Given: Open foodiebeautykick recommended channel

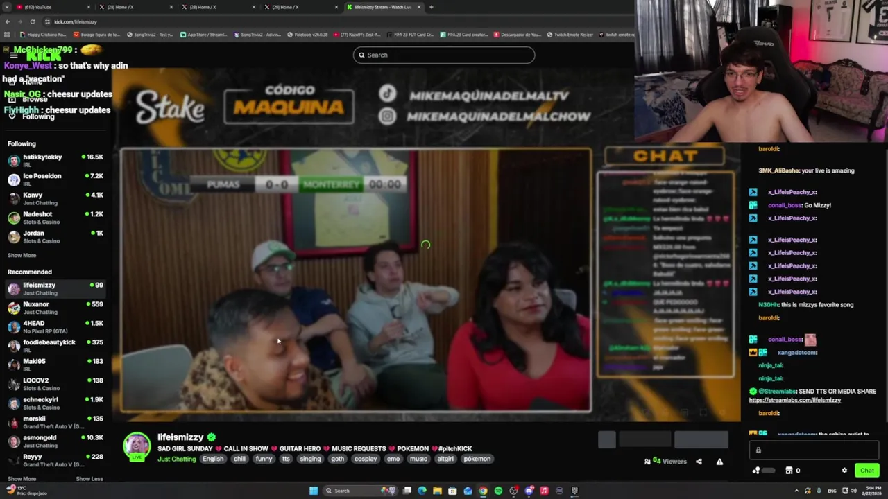Looking at the screenshot, I should [55, 346].
